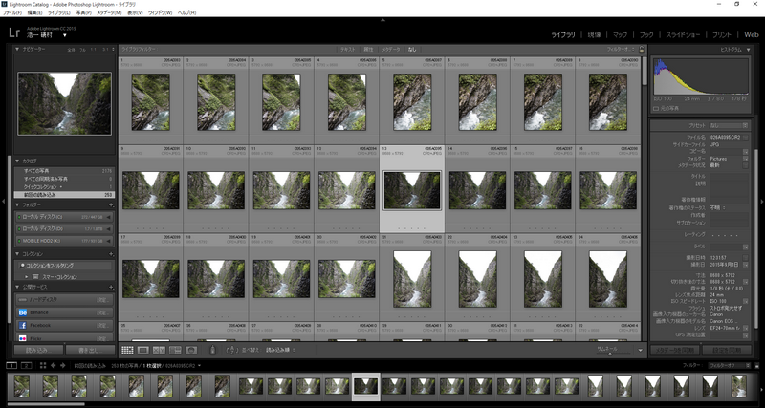Toggle the Metadata (メタデータ) library filter
The image size is (765, 408).
[x=390, y=50]
